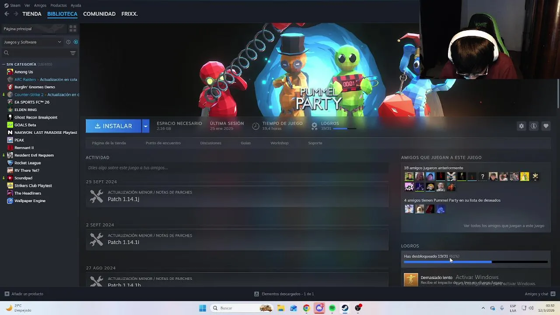Open the Windows Start menu

tap(203, 308)
